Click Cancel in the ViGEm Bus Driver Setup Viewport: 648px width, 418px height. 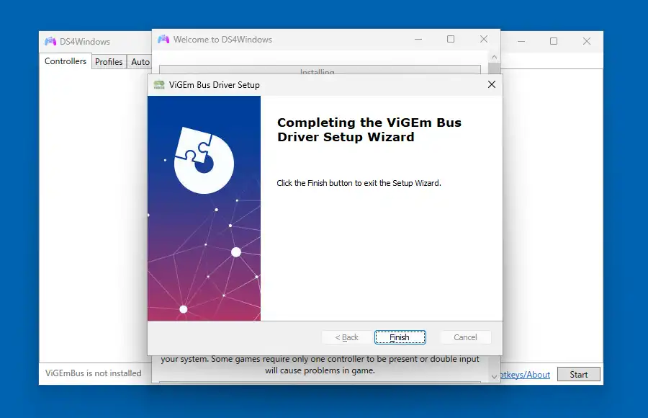click(465, 337)
